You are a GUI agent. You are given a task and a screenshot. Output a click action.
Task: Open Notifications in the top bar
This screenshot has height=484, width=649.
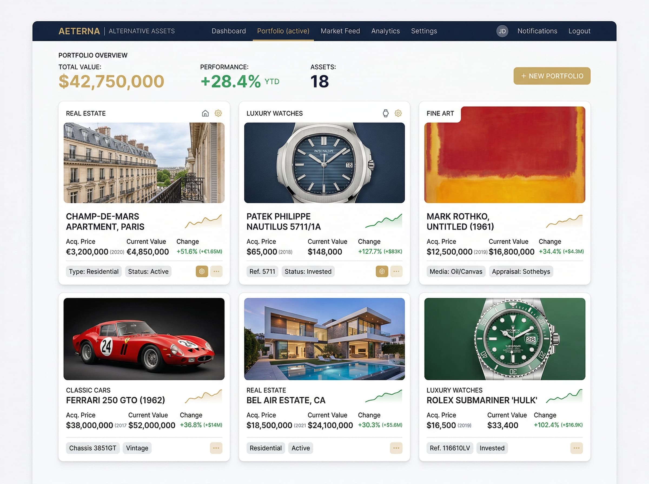(537, 31)
